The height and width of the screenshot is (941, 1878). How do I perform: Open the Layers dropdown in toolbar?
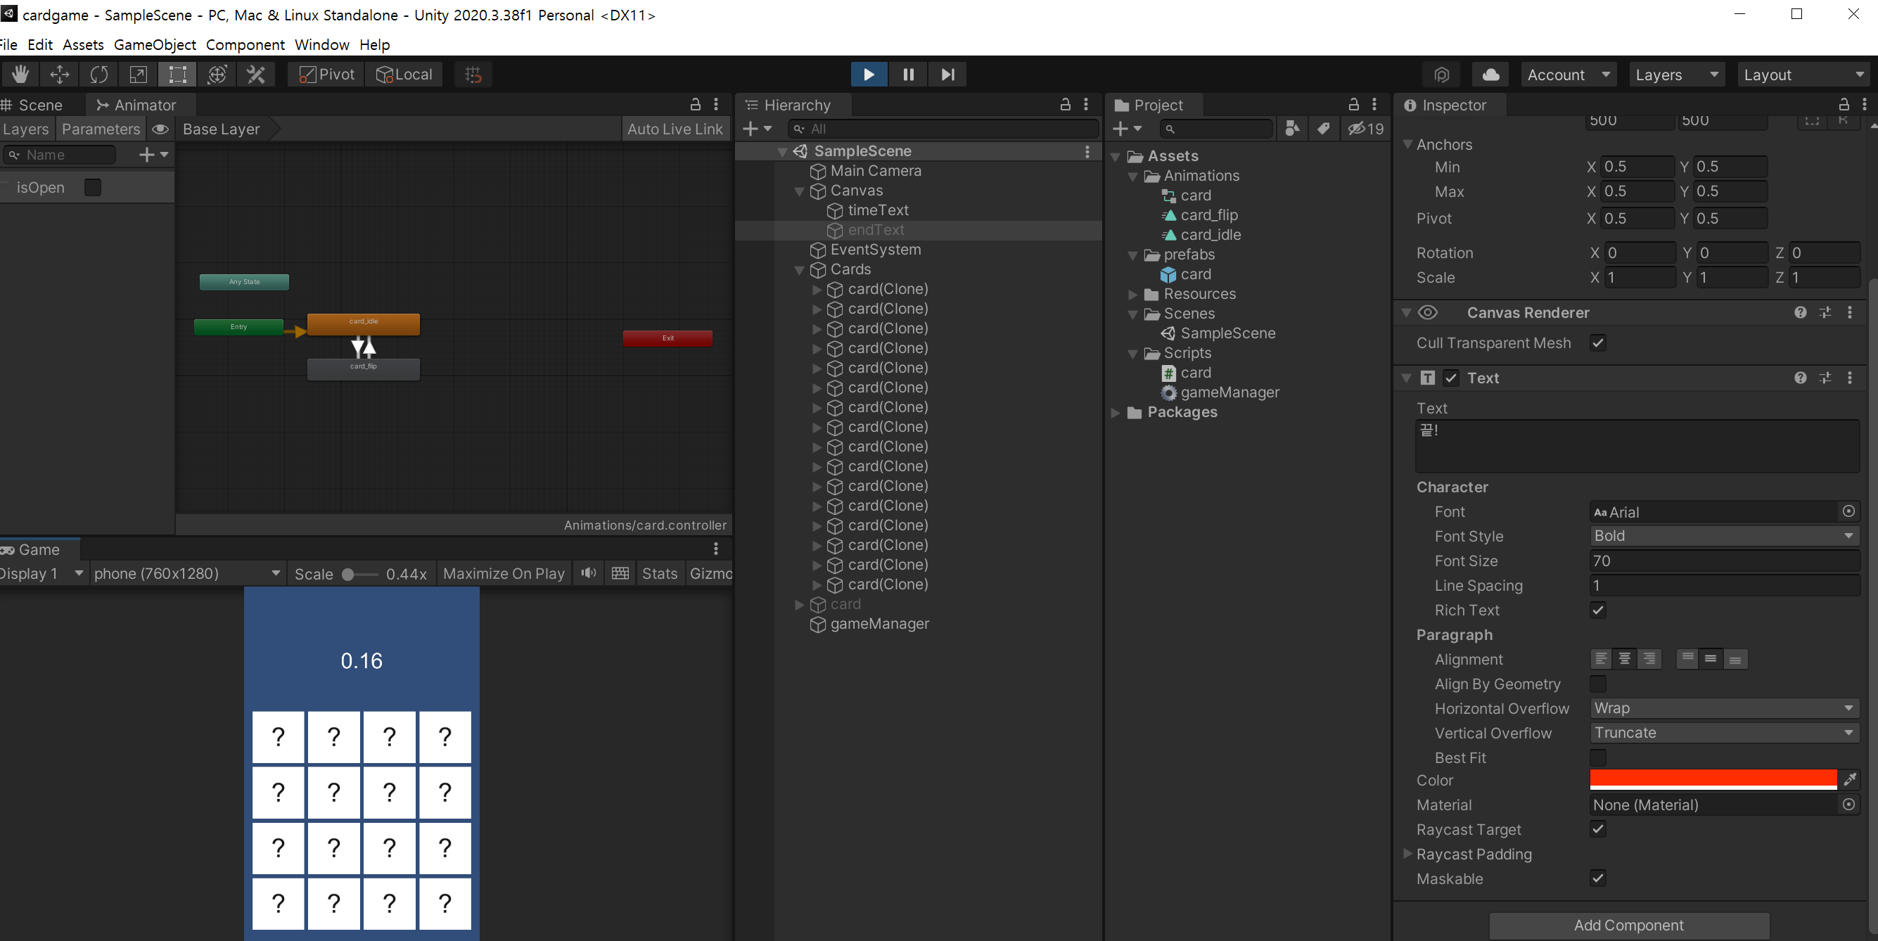click(1675, 75)
